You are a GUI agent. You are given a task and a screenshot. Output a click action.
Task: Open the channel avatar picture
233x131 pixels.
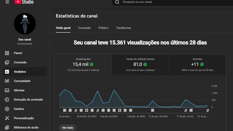pos(25,24)
